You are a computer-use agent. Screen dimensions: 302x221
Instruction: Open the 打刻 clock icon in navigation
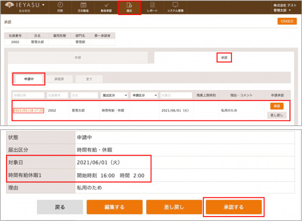pos(60,5)
